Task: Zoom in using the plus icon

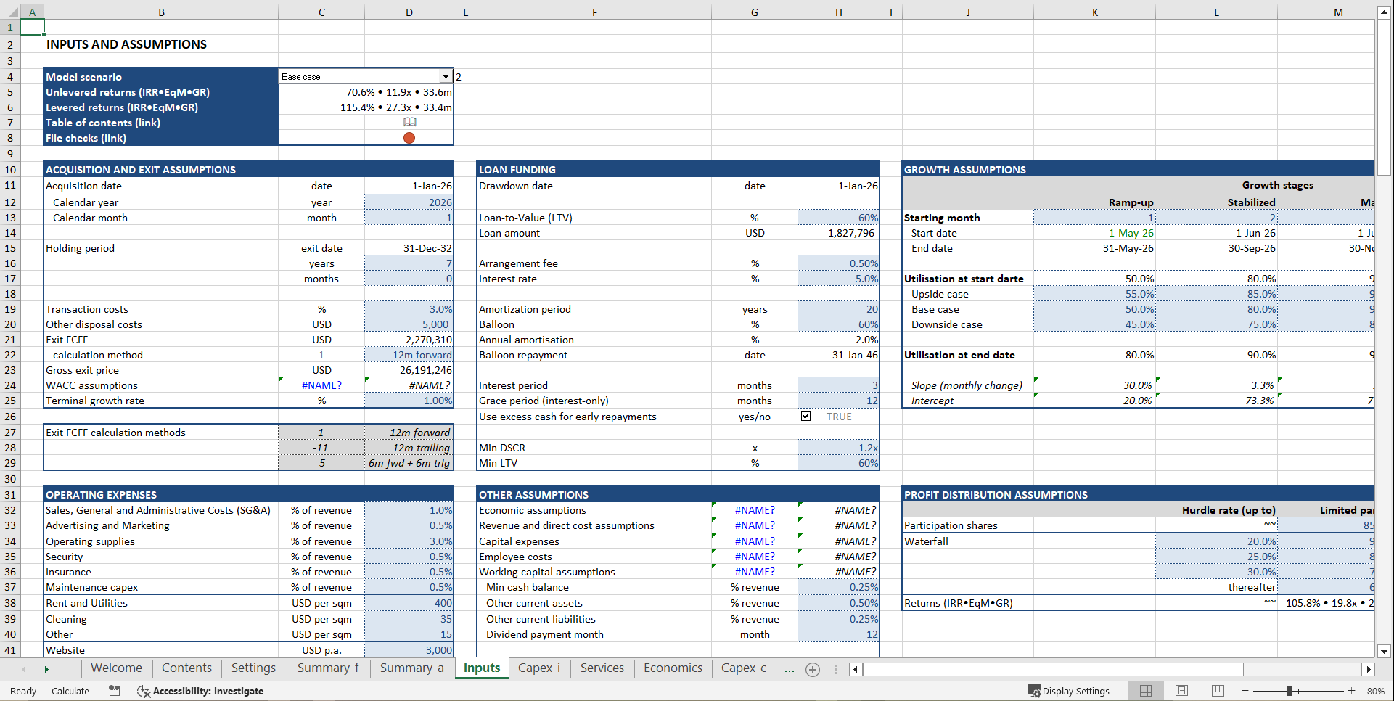Action: click(x=1351, y=691)
